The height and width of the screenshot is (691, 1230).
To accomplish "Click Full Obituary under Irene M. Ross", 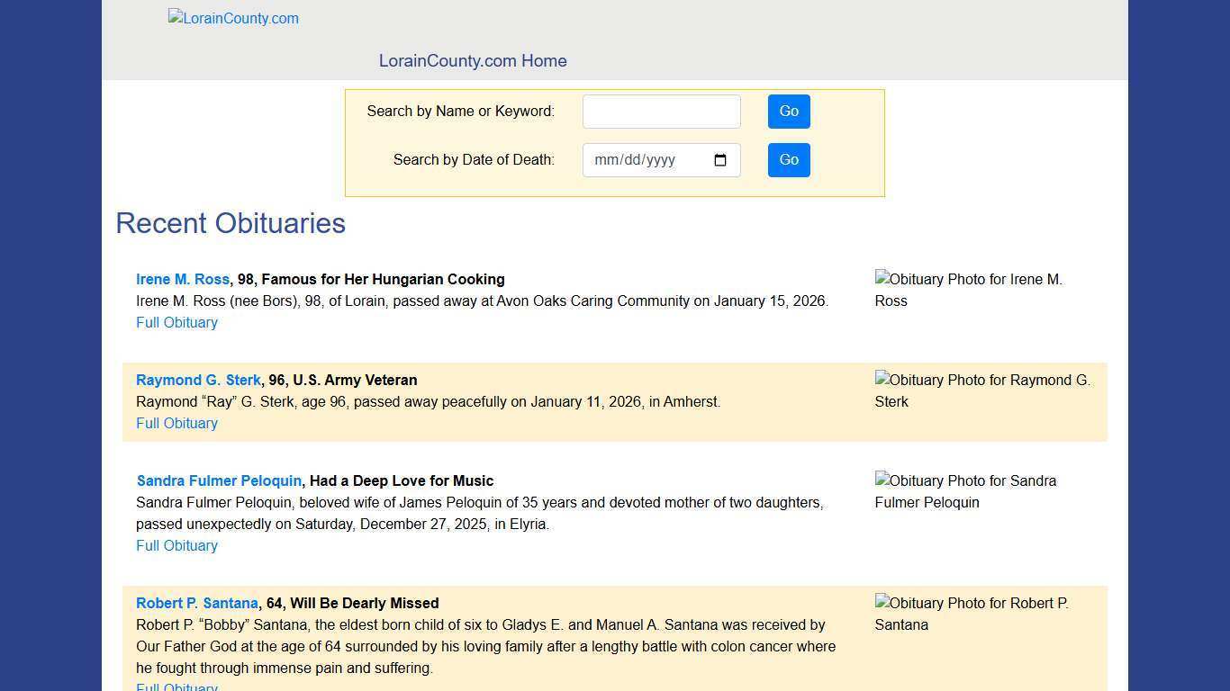I will 176,322.
